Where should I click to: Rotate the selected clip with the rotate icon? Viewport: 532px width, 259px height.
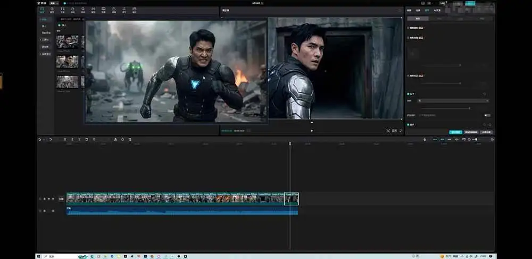[x=122, y=139]
